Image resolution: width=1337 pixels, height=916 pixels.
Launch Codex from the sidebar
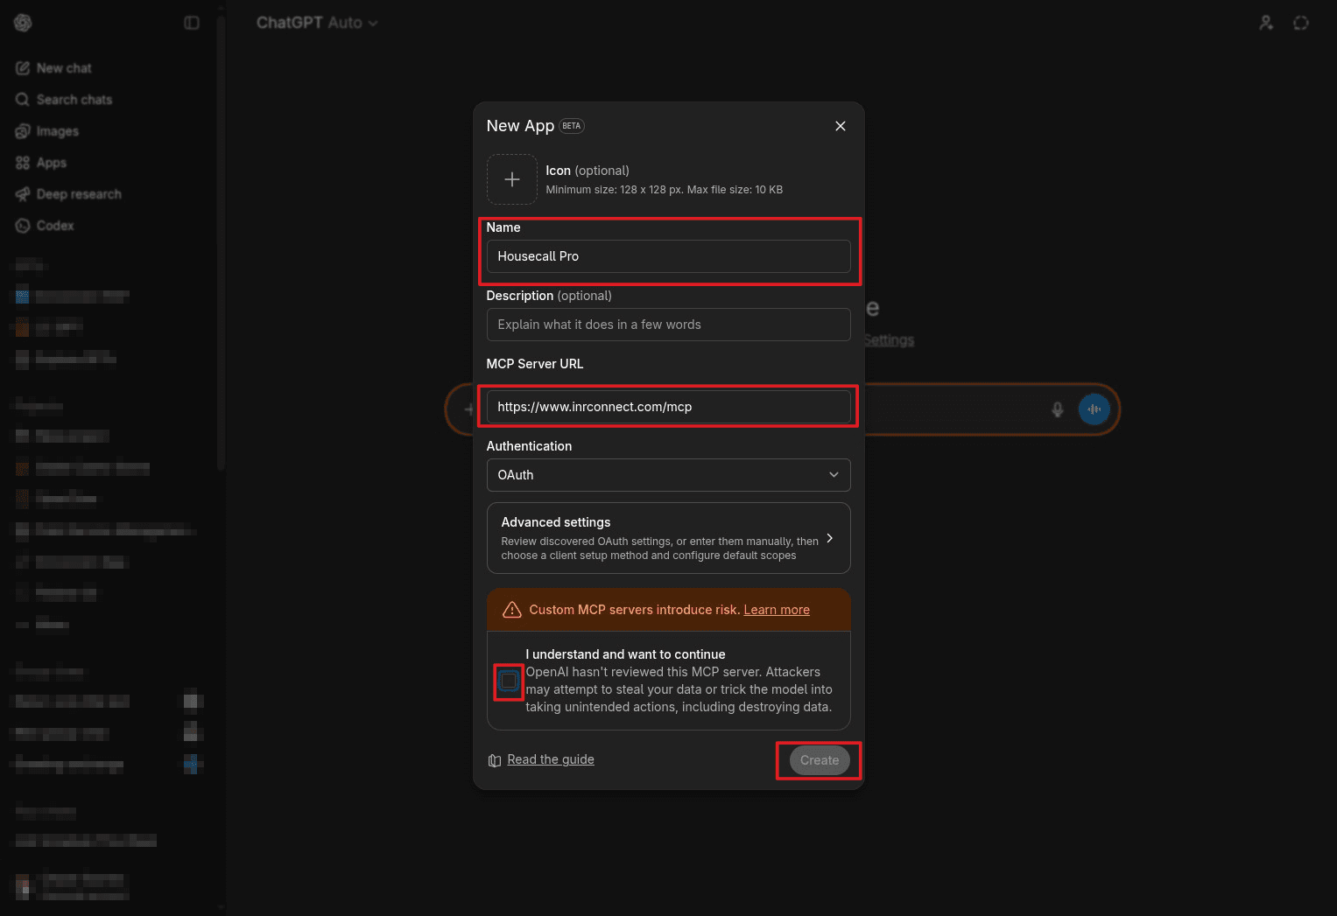54,225
